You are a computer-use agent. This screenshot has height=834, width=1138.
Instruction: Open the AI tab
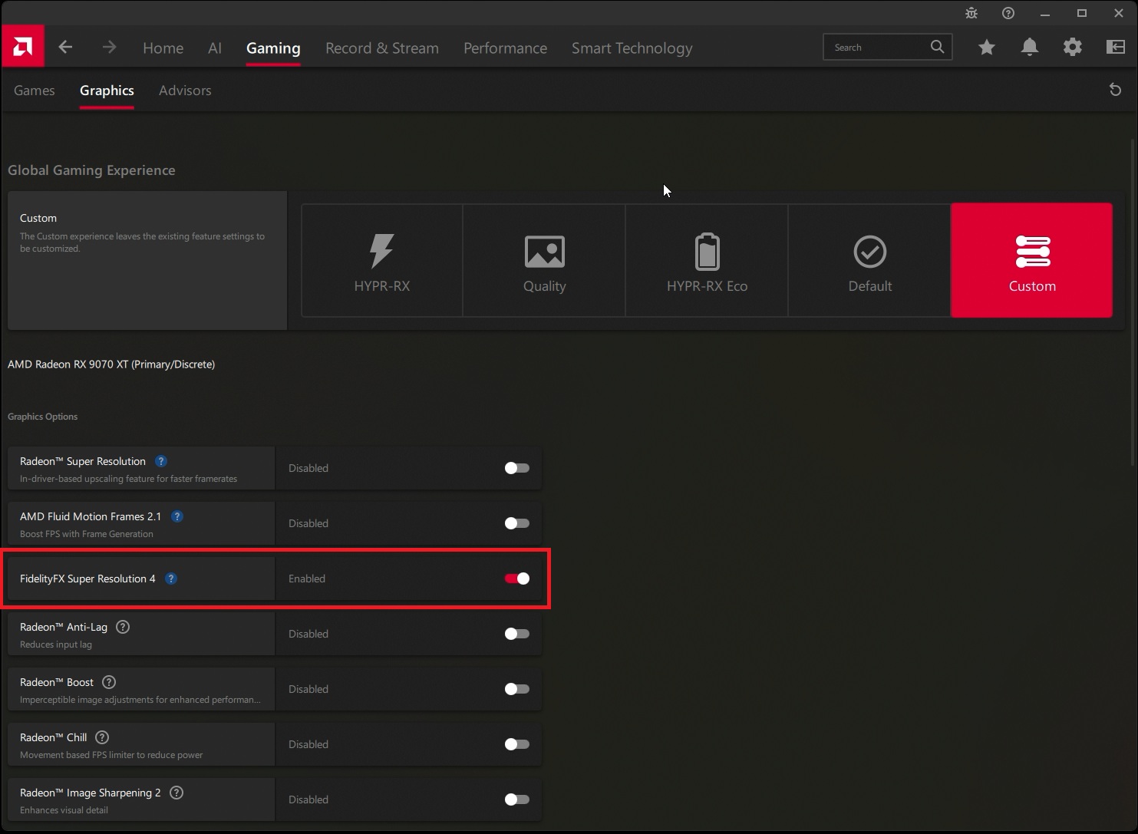[215, 48]
